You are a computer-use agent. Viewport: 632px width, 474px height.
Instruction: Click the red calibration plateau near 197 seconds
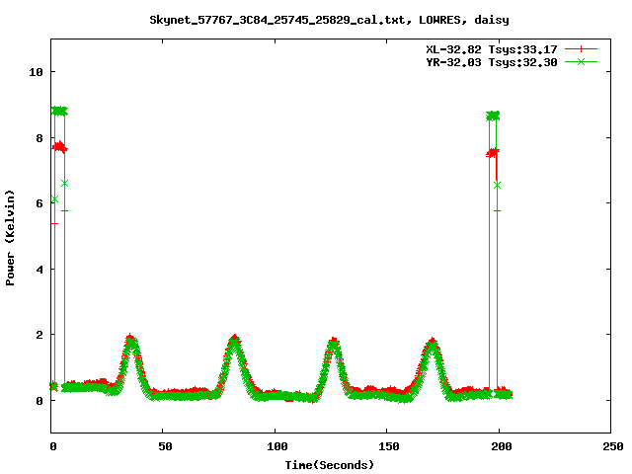(493, 153)
